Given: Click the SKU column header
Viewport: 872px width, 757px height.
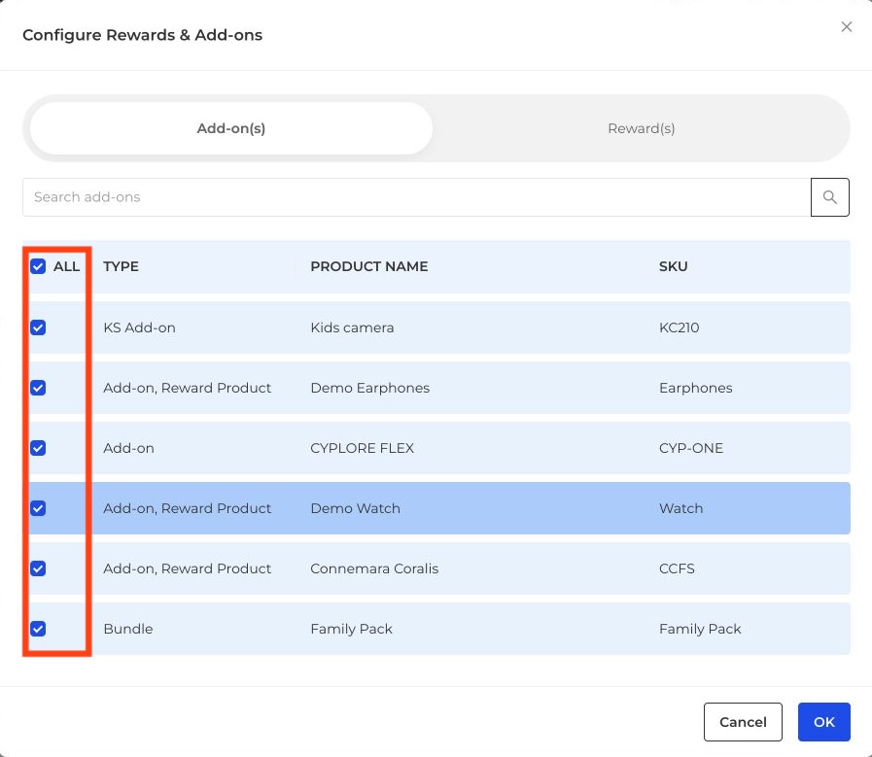Looking at the screenshot, I should pos(673,266).
